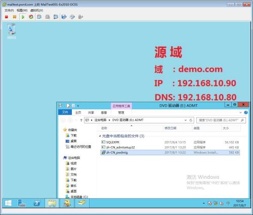Open 下载 under 收藏夹
This screenshot has width=253, height=215.
click(73, 135)
